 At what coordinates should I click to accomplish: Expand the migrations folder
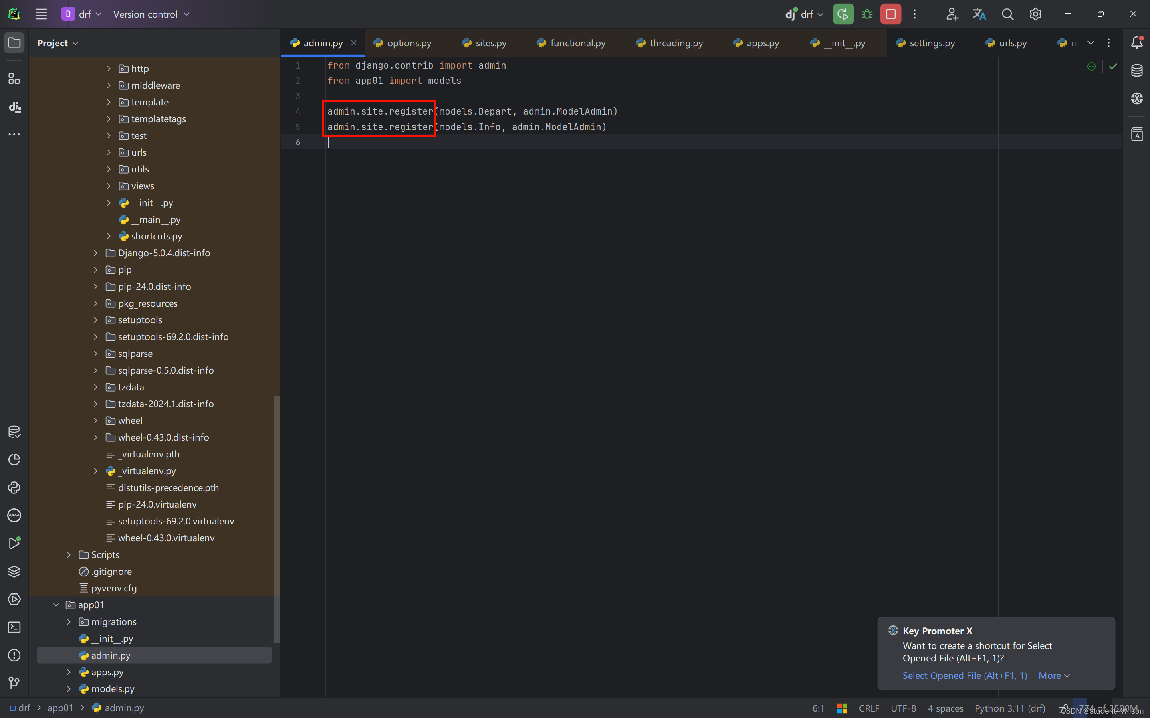[x=69, y=621]
